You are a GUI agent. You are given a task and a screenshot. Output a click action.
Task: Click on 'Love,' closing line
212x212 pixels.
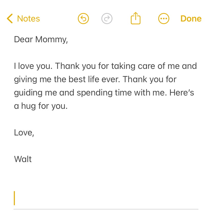pos(24,133)
